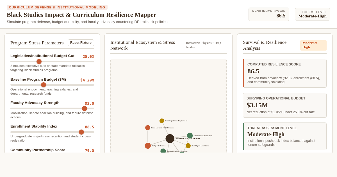Select the Community Civic Grants node

pos(190,136)
